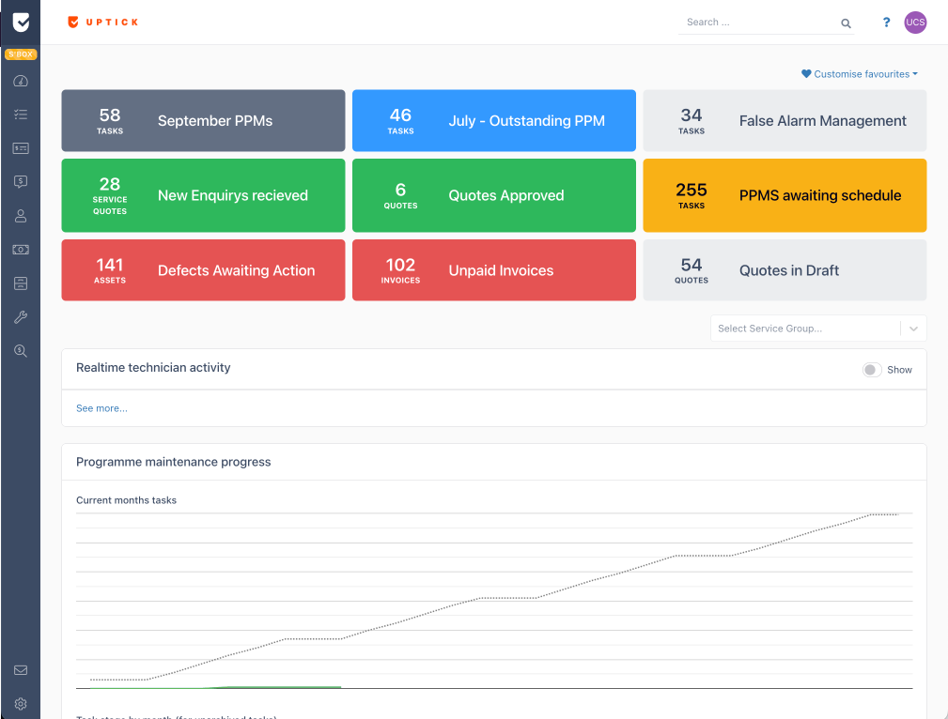Click the heart icon beside Customise favourites
948x719 pixels.
click(806, 74)
